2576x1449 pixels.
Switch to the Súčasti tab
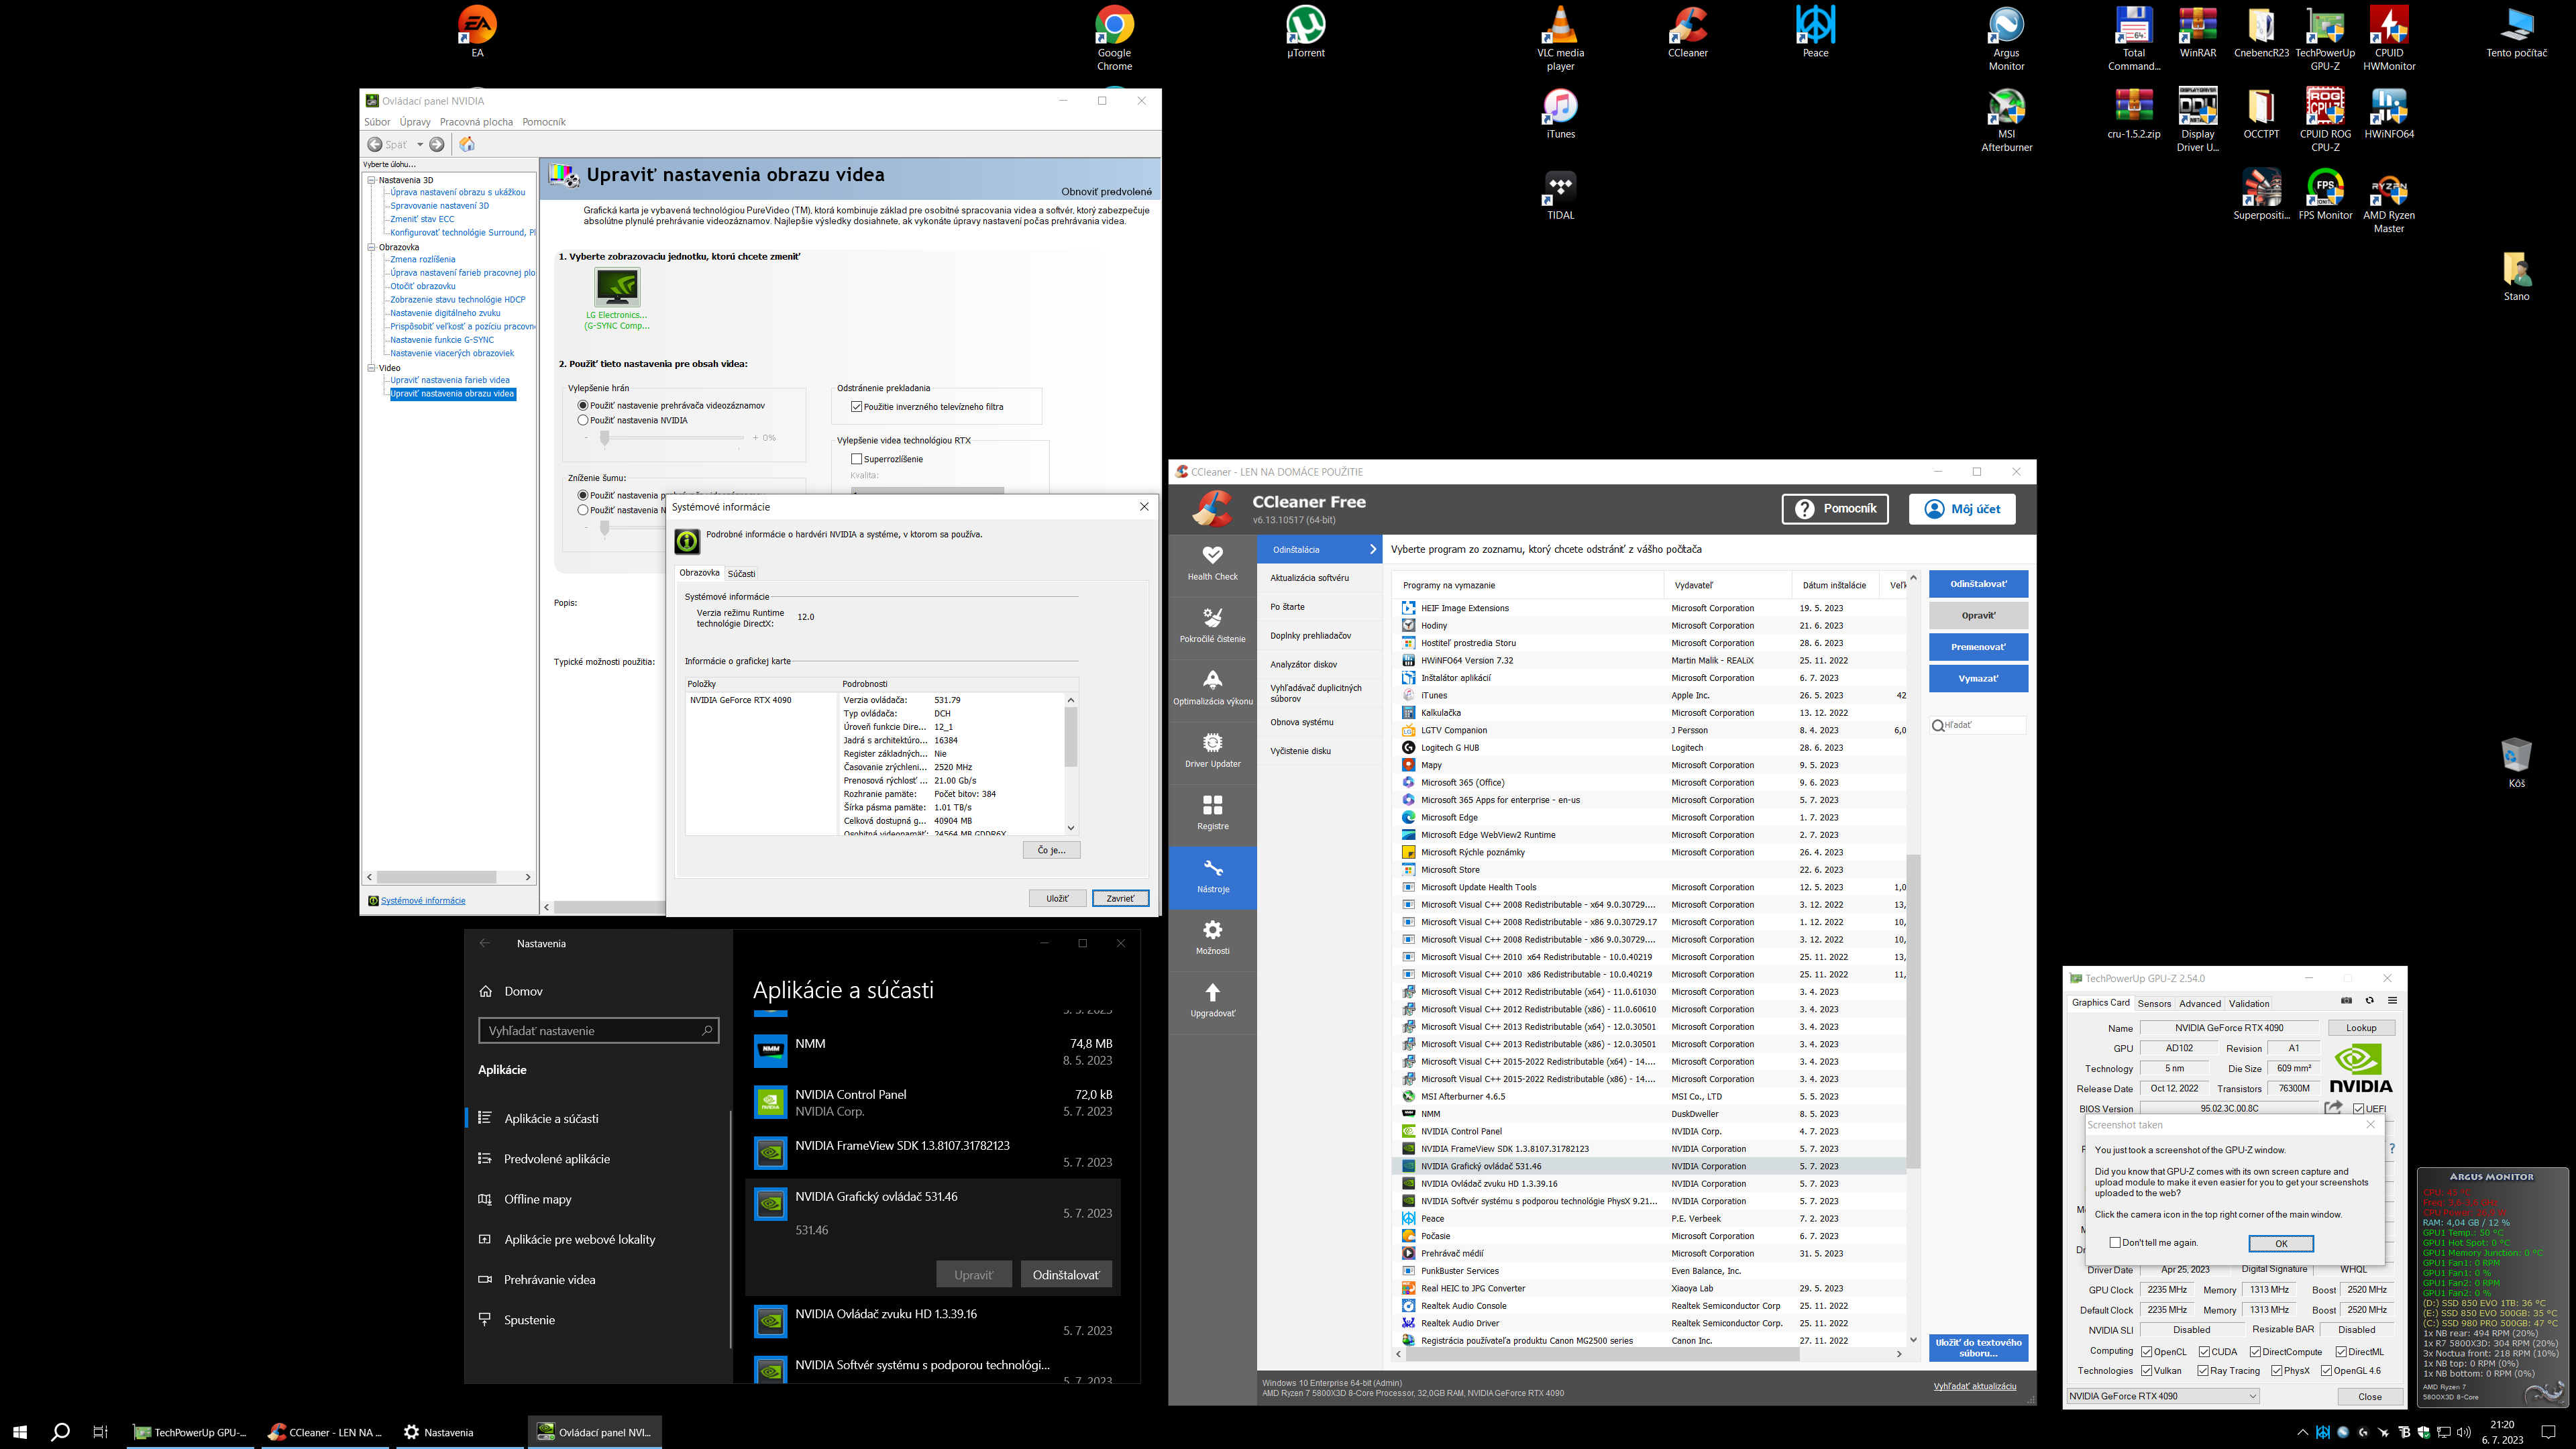[x=741, y=573]
